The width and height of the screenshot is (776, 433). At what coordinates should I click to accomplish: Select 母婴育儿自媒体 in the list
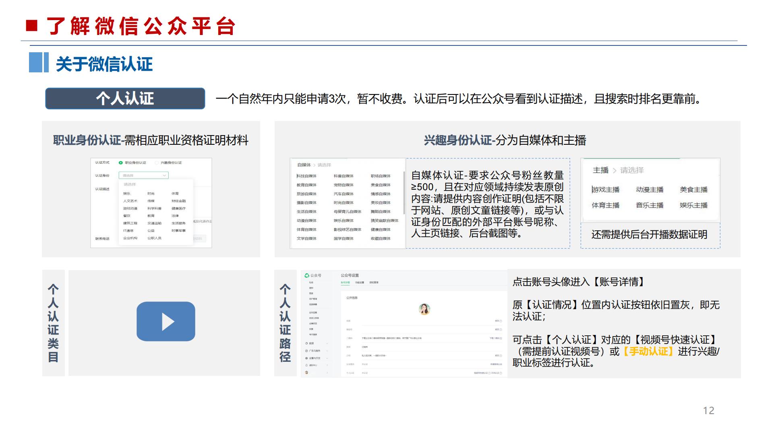point(348,212)
